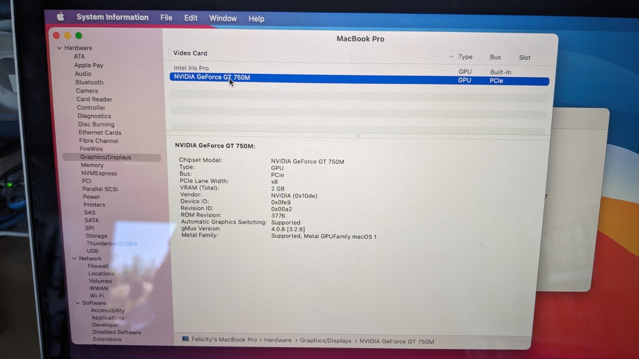Select Audio in the sidebar
639x359 pixels.
pyautogui.click(x=83, y=74)
